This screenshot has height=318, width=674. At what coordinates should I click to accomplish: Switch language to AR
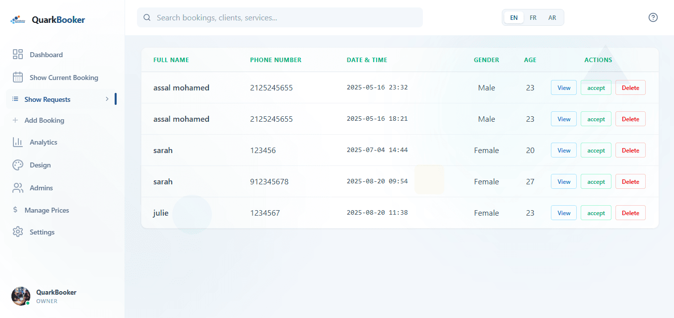[552, 17]
